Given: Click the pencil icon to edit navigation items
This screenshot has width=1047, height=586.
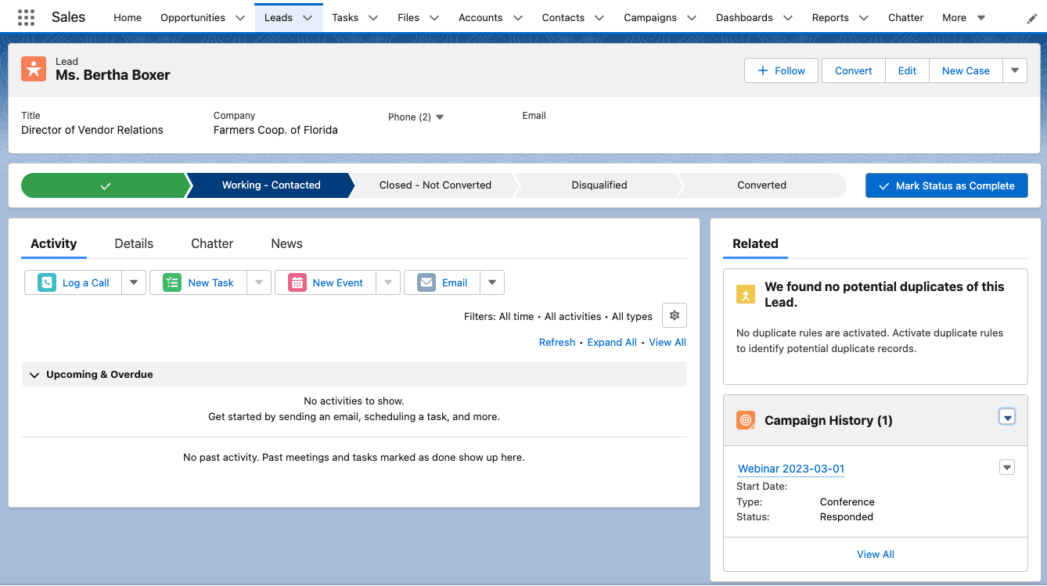Looking at the screenshot, I should coord(1031,16).
